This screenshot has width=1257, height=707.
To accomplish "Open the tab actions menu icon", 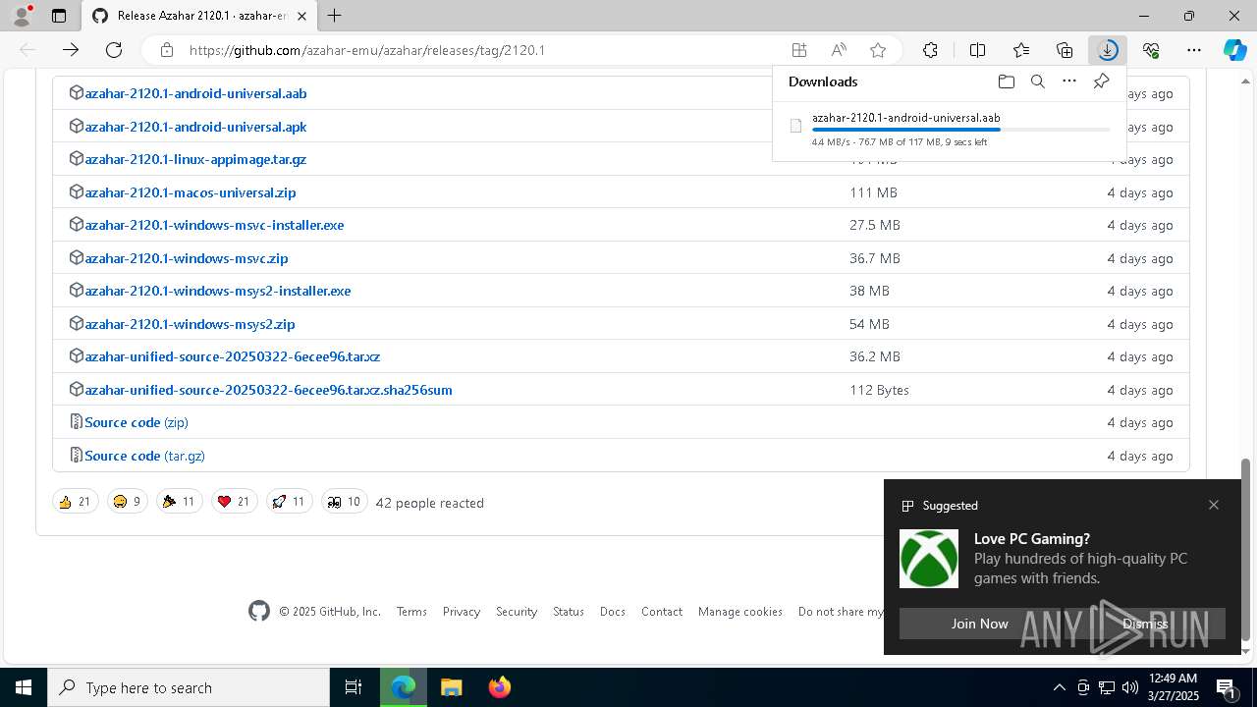I will [59, 16].
